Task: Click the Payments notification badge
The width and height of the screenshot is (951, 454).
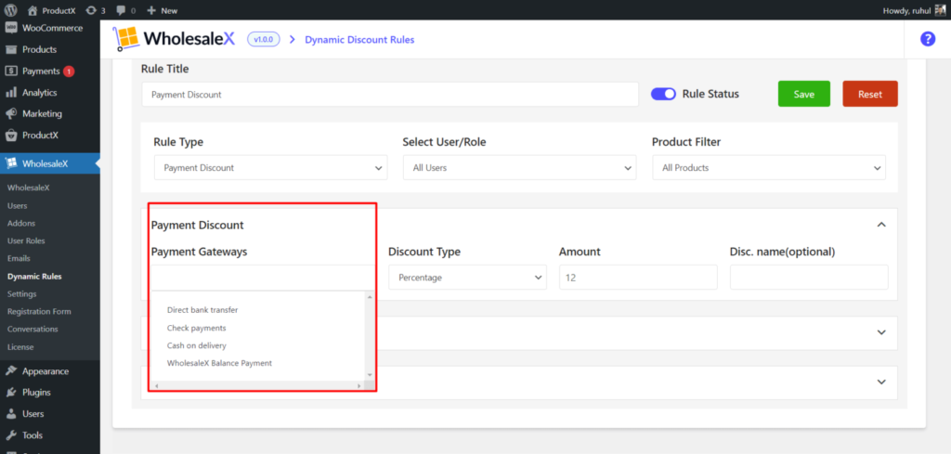Action: pos(69,71)
